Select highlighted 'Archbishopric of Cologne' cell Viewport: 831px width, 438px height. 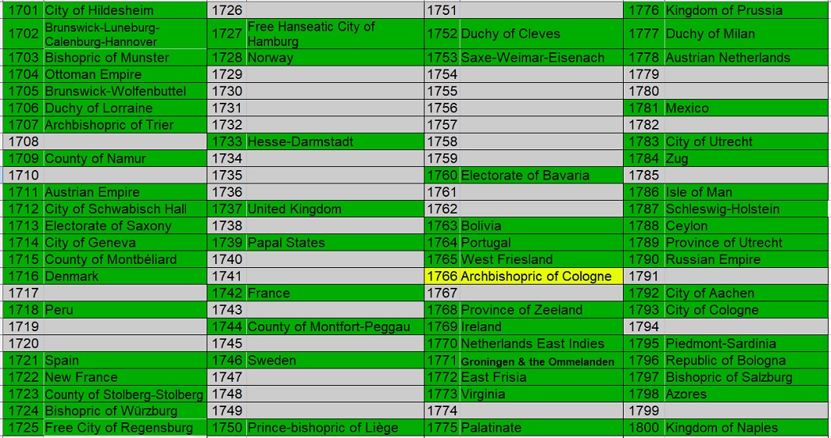(x=541, y=277)
